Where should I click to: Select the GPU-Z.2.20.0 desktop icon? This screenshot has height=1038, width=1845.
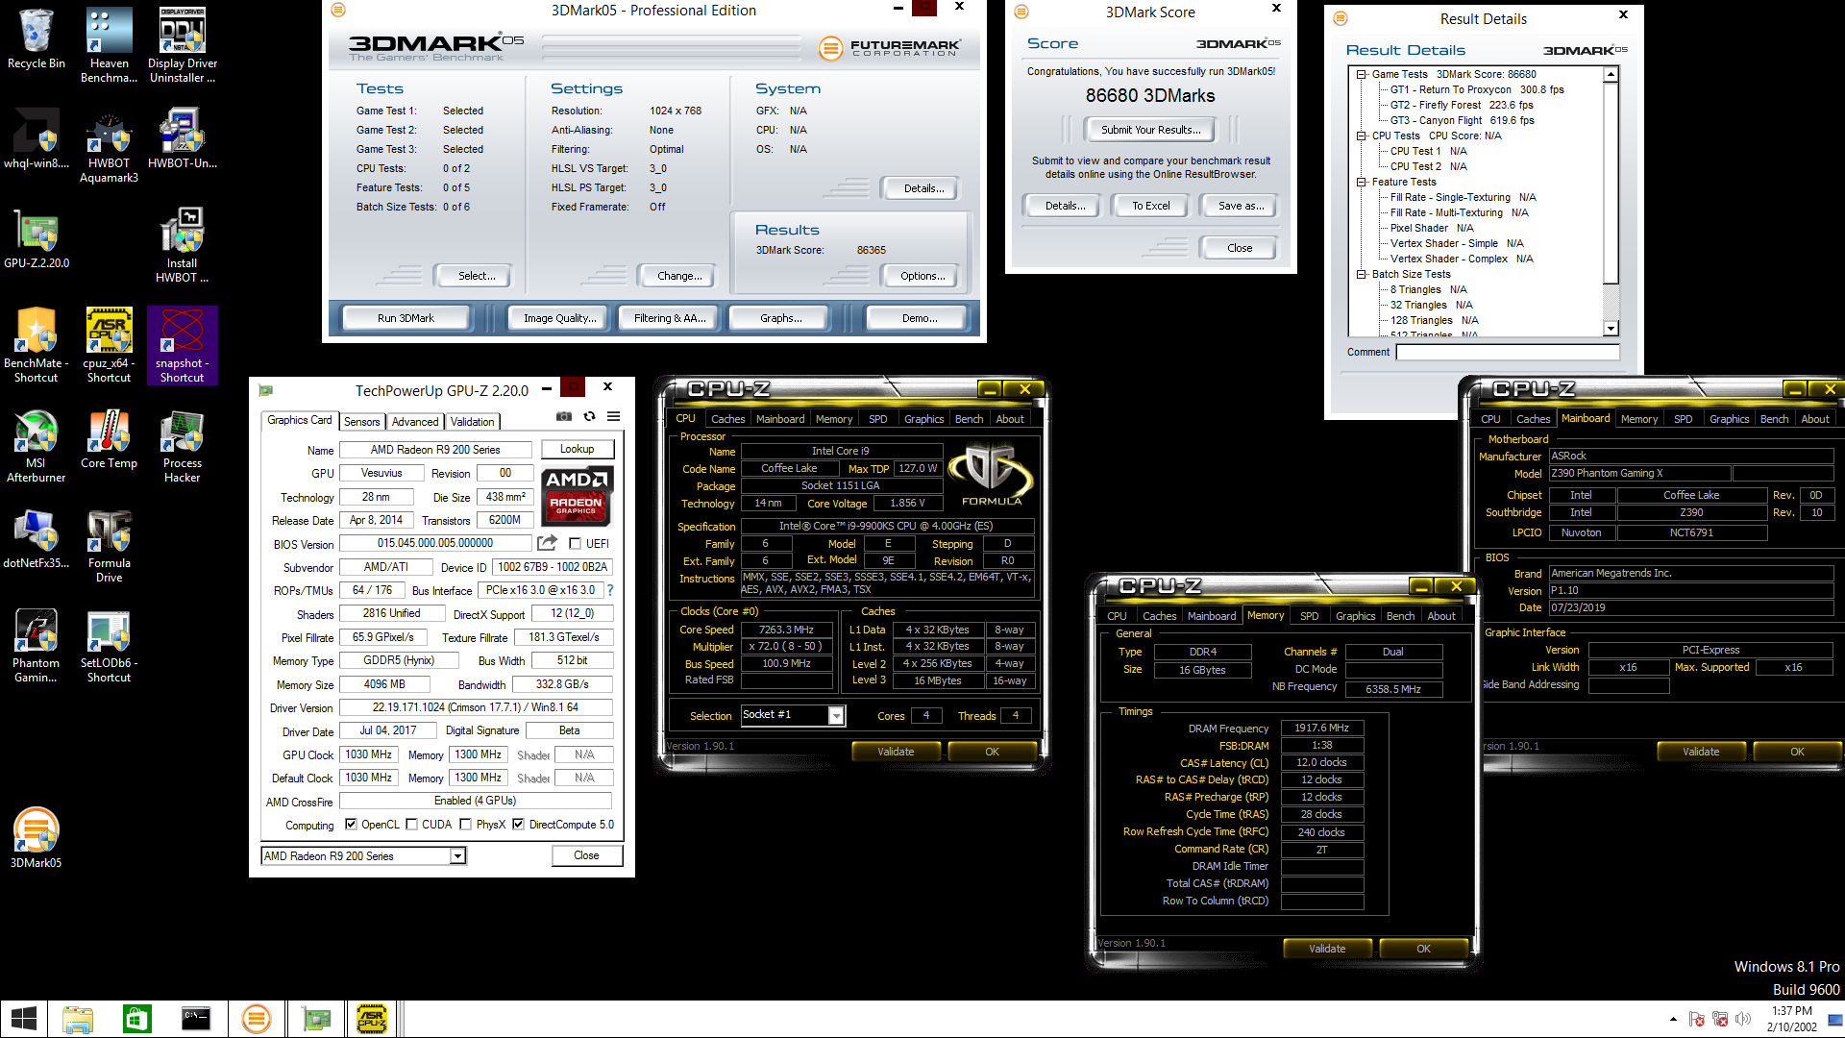[x=37, y=239]
